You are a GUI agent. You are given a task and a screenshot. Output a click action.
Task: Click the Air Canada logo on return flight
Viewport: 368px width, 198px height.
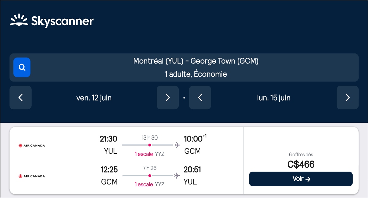click(x=32, y=176)
